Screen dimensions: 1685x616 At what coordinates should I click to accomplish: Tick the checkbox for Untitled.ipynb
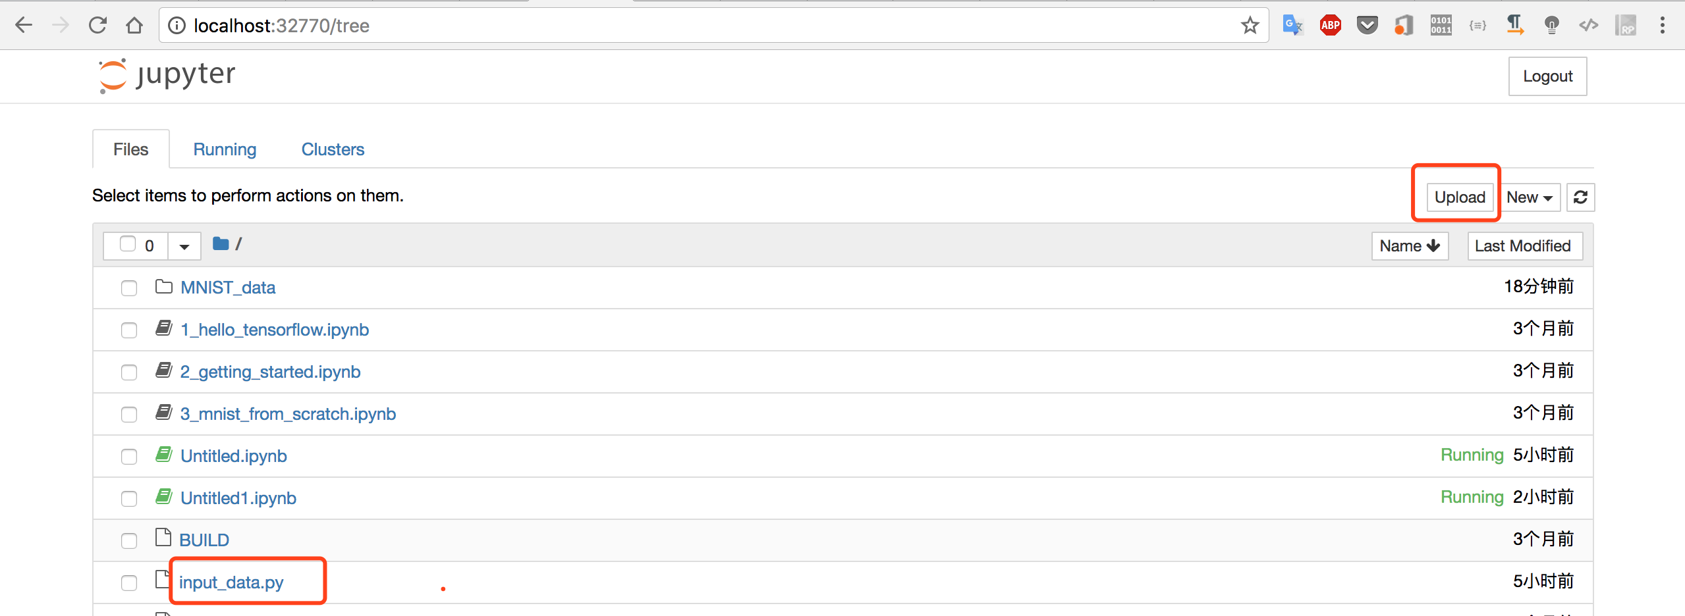(x=129, y=457)
